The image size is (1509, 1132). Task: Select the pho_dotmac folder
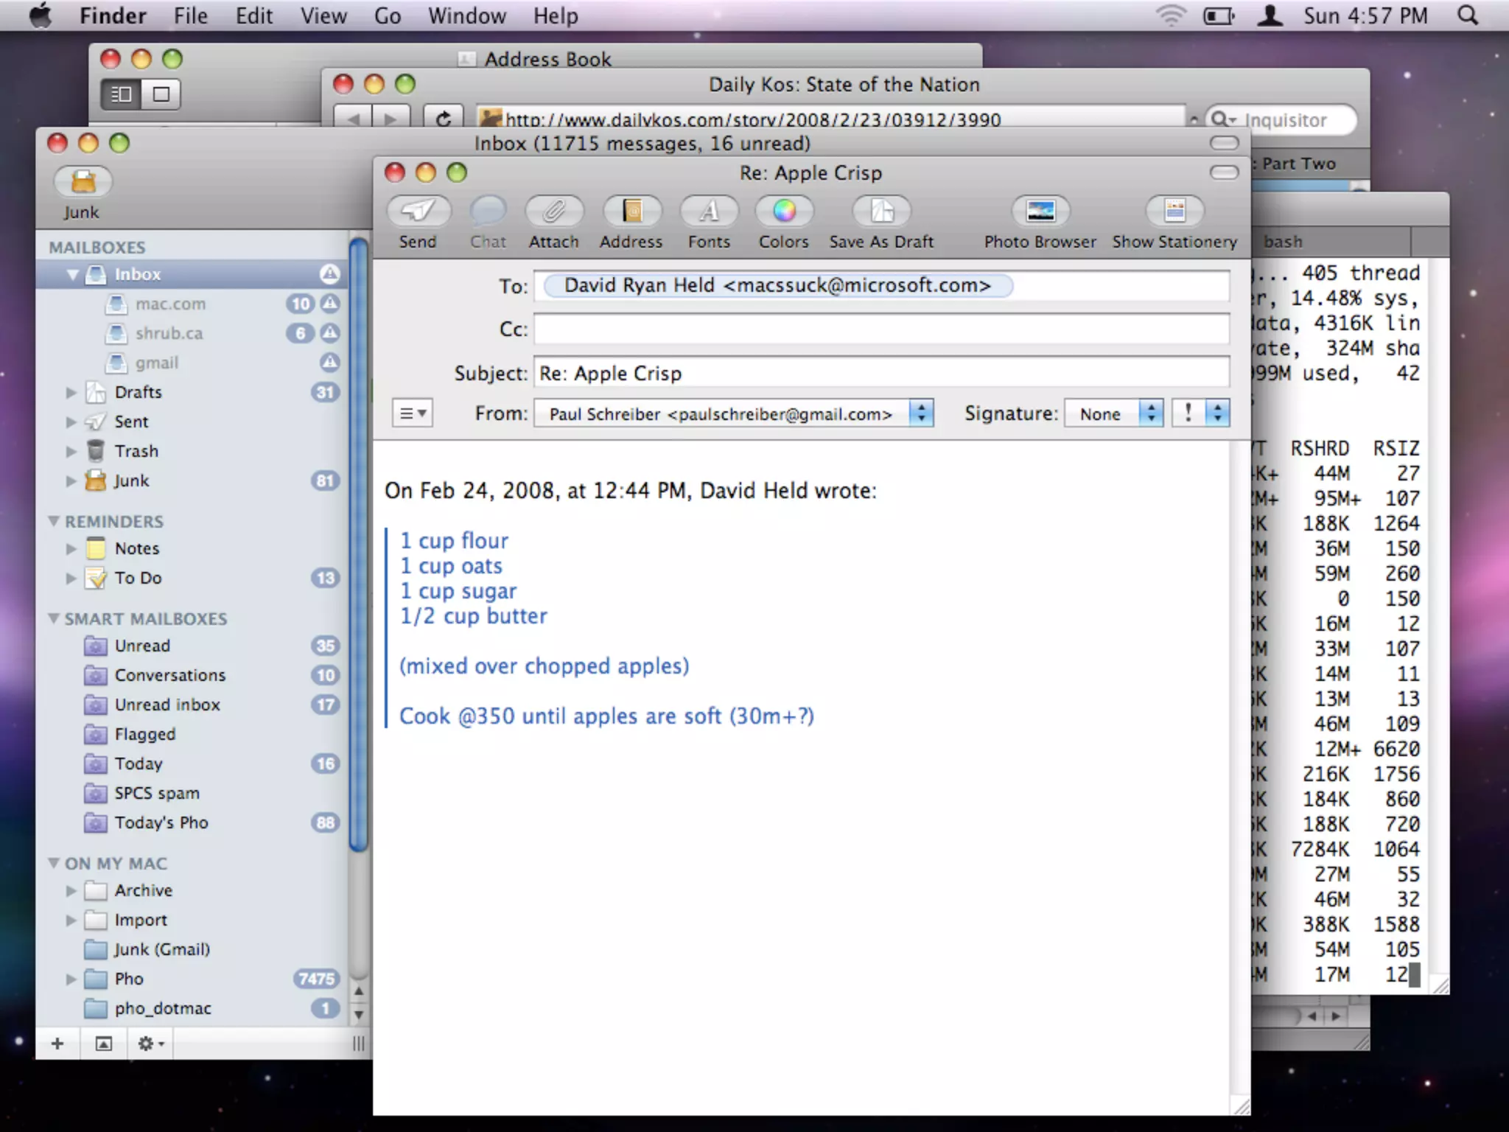(192, 1008)
